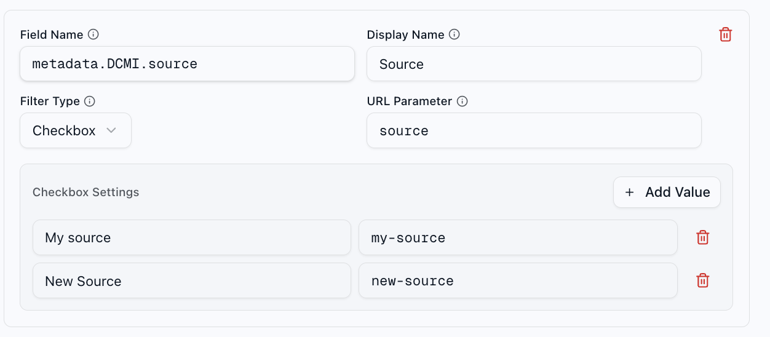The height and width of the screenshot is (337, 770).
Task: Edit the 'my-source' value field
Action: pos(518,237)
